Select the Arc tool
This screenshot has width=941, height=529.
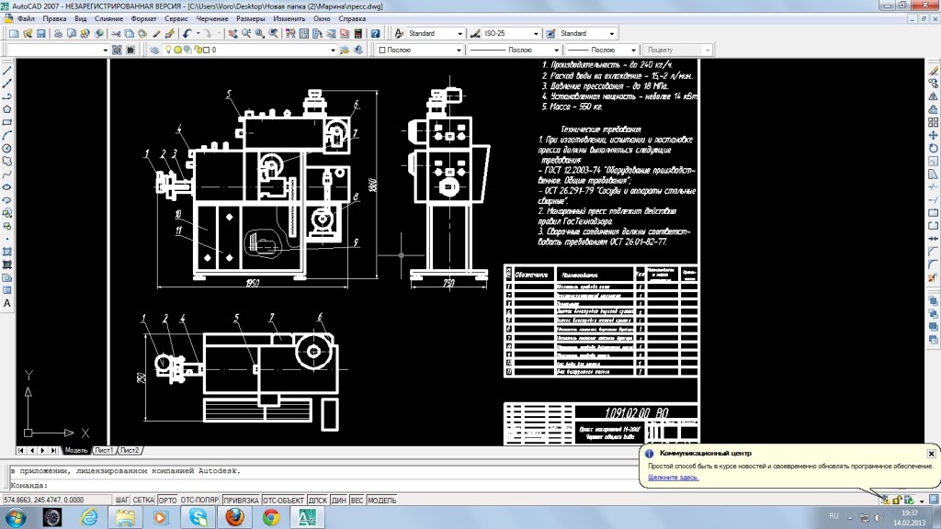pos(7,136)
